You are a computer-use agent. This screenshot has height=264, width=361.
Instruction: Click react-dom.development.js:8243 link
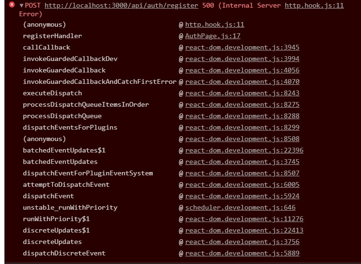[x=242, y=93]
